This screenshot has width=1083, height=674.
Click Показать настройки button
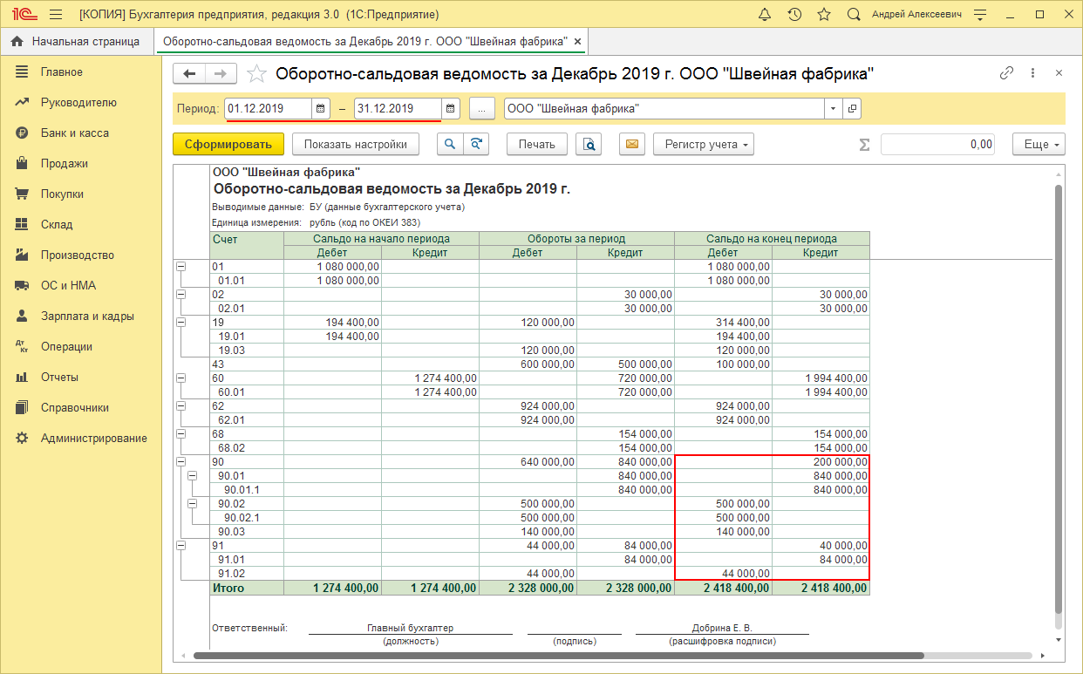[x=355, y=145]
